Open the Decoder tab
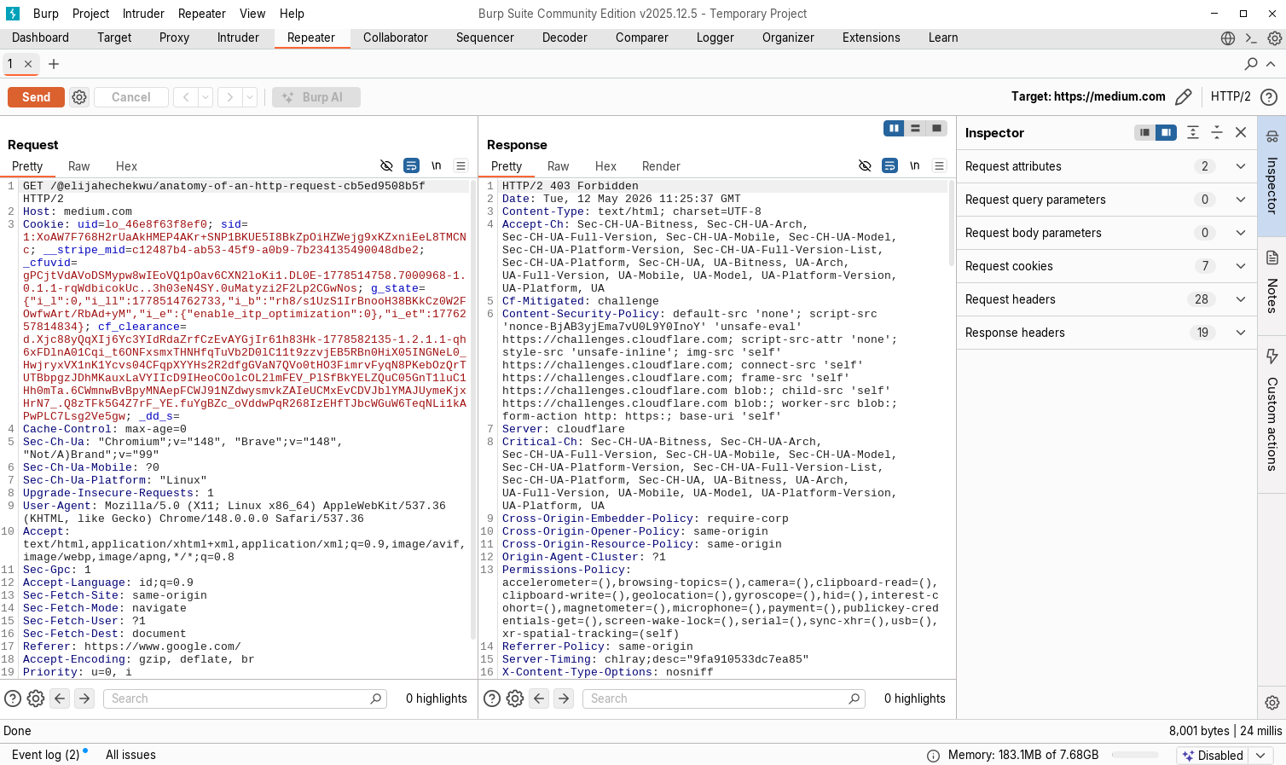The height and width of the screenshot is (765, 1286). [x=565, y=38]
